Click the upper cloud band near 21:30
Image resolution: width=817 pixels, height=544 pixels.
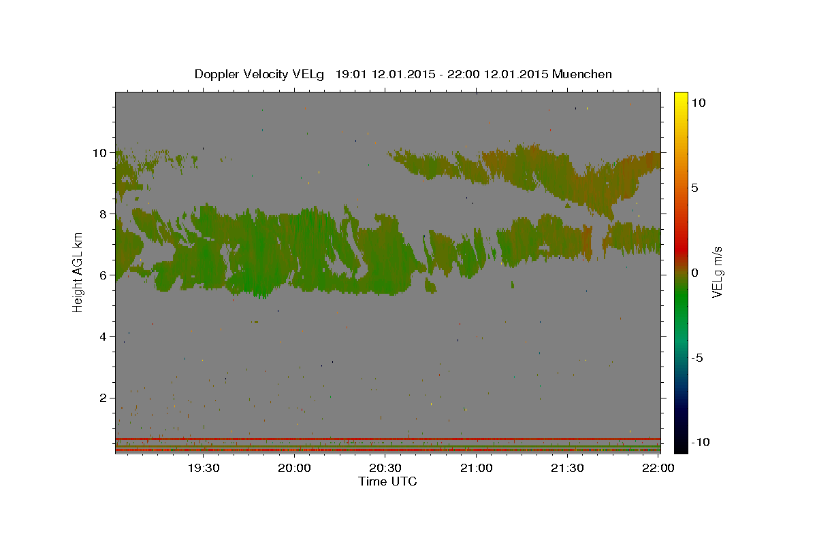tap(545, 173)
